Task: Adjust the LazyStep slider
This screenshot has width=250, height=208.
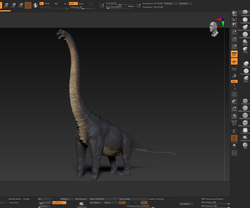Action: [x=45, y=203]
